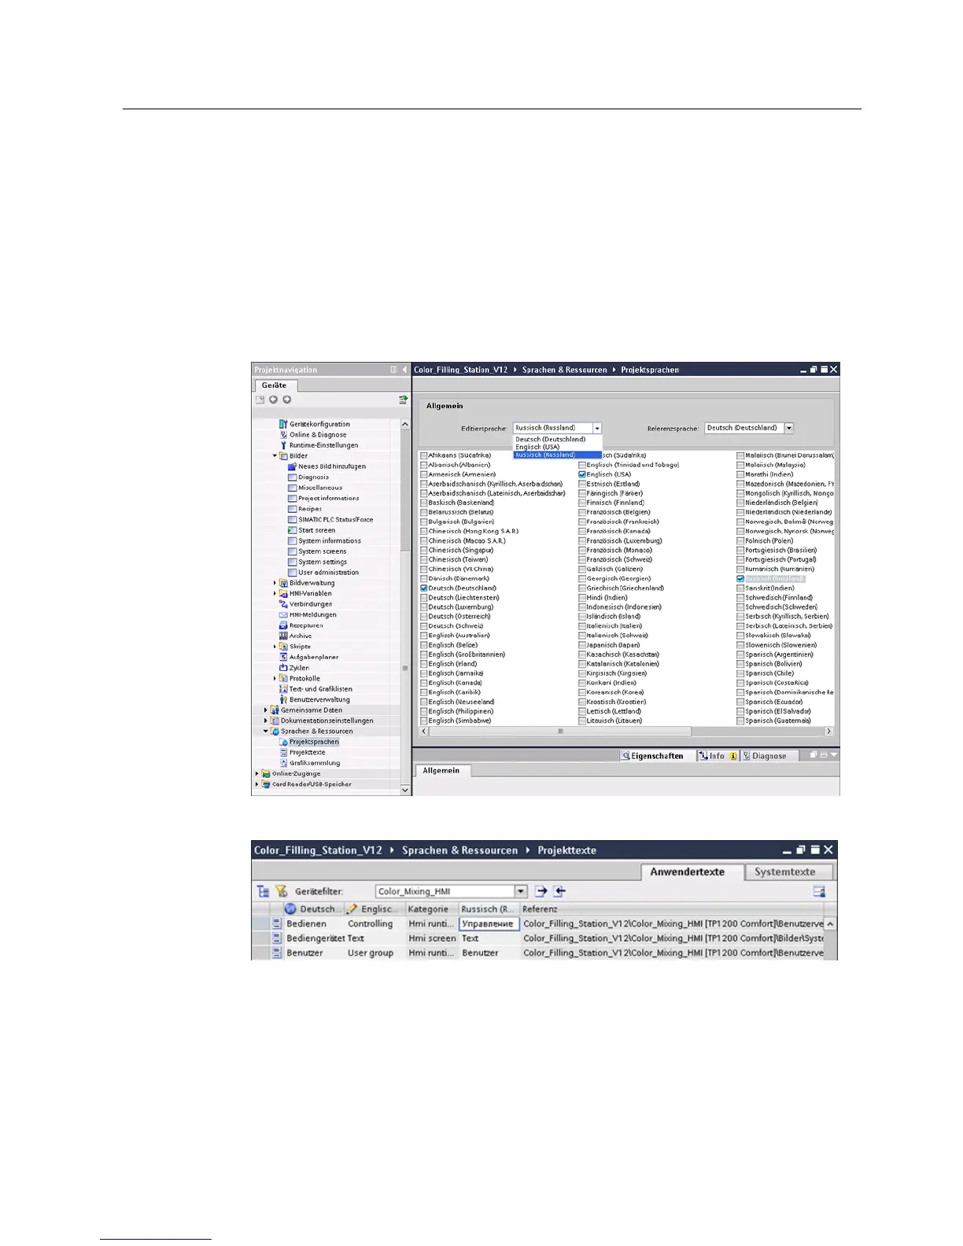Screen dimensions: 963x1246
Task: Click project tree scrollbar down arrow
Action: coord(405,790)
